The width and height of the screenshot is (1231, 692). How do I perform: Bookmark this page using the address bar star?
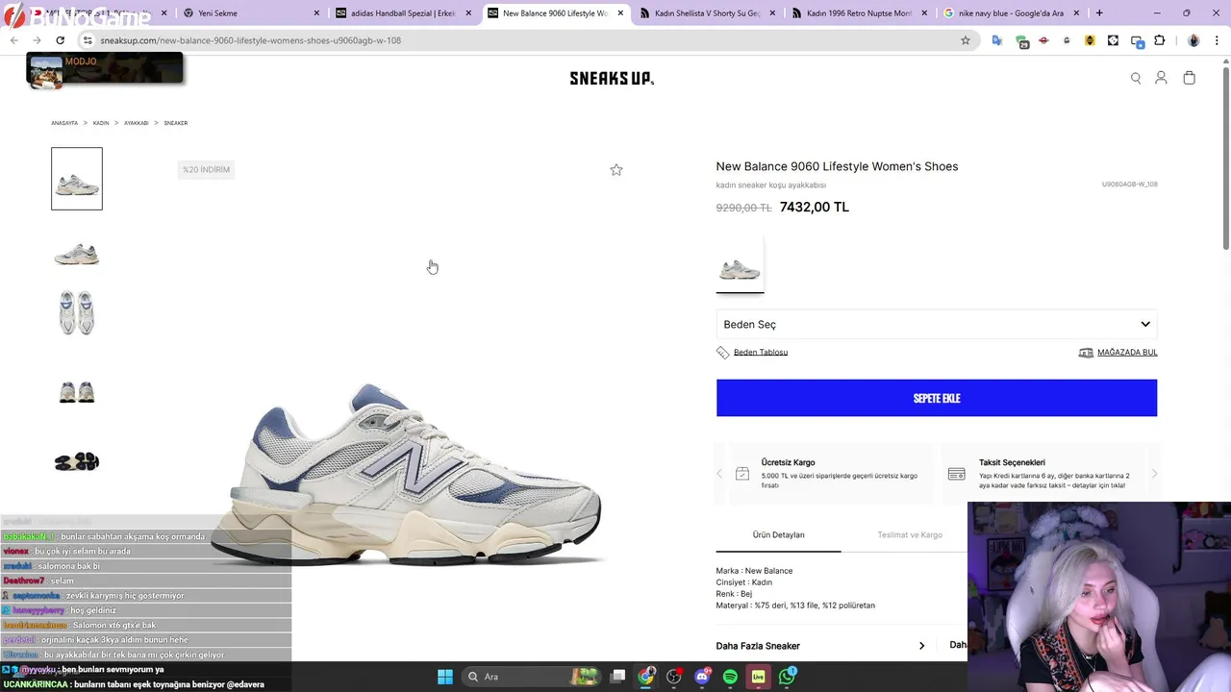tap(966, 40)
